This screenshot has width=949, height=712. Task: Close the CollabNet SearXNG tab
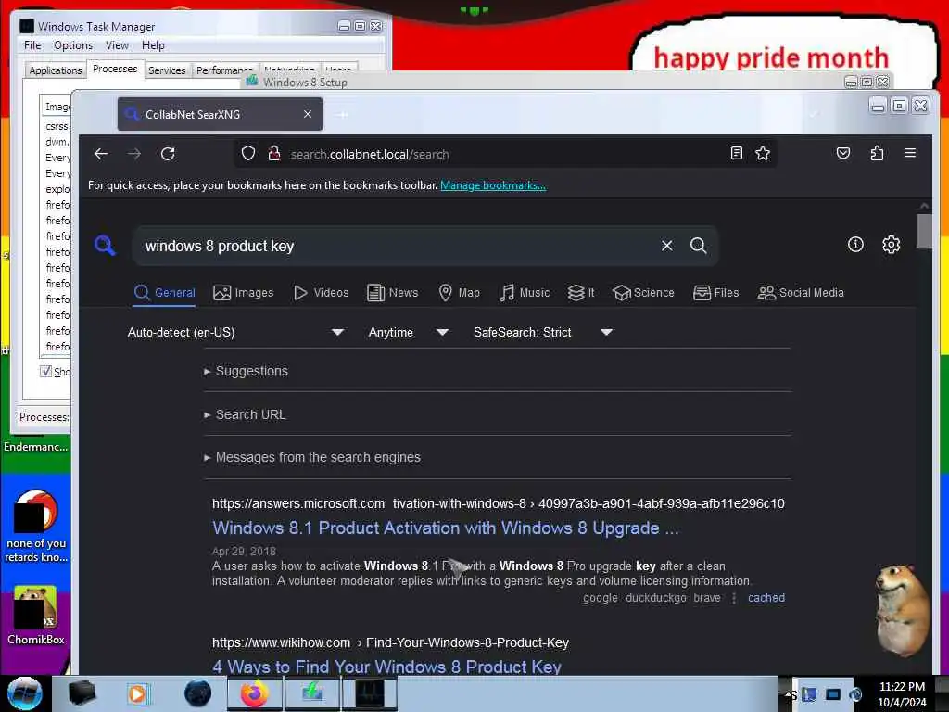click(308, 114)
